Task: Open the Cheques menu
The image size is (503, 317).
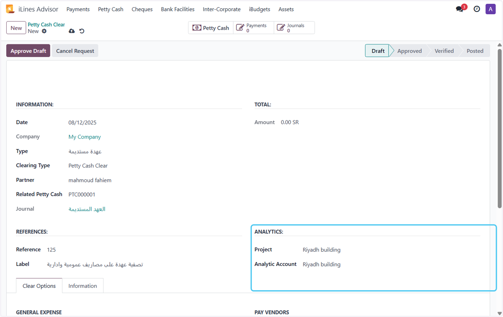Action: 142,9
